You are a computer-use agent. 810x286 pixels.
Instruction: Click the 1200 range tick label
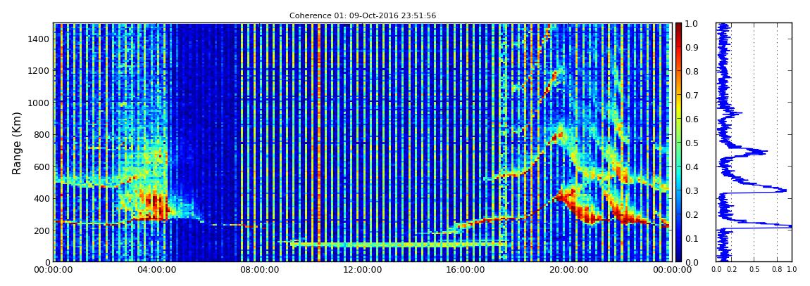point(39,70)
